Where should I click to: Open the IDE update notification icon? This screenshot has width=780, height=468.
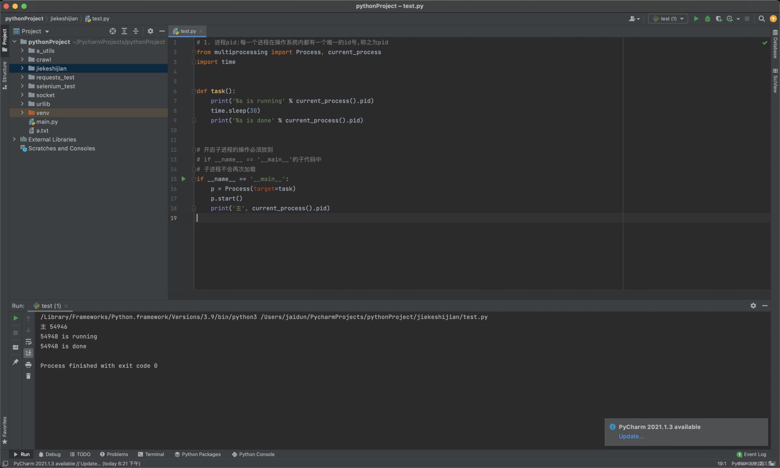773,19
